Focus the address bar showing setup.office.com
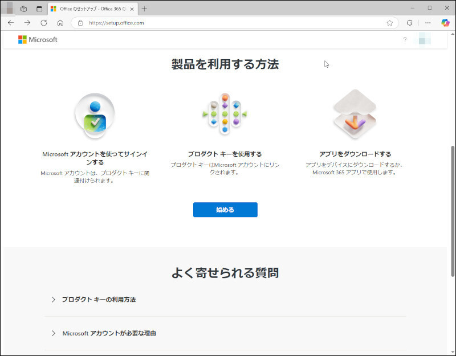Image resolution: width=456 pixels, height=356 pixels. coord(234,23)
